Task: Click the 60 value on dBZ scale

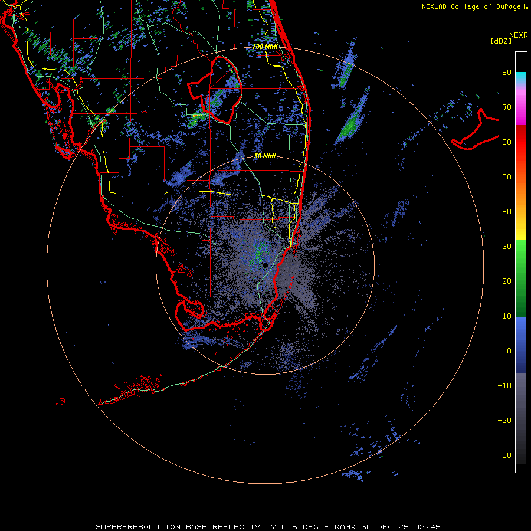Action: [507, 142]
